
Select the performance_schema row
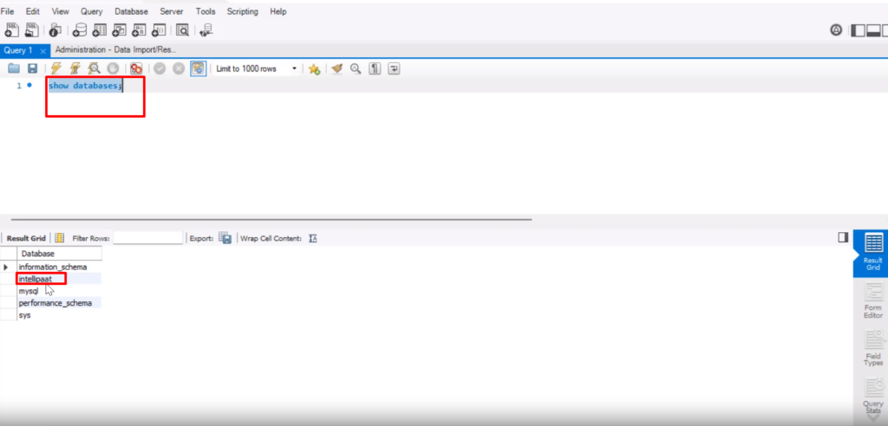click(x=55, y=304)
